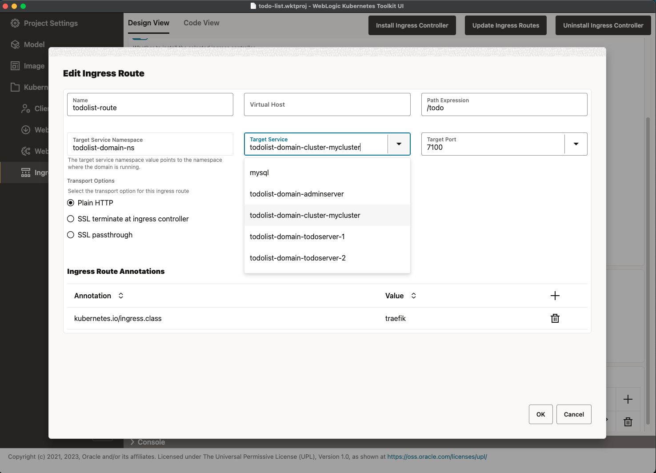The width and height of the screenshot is (656, 473).
Task: Choose mysql from the service list
Action: click(327, 172)
